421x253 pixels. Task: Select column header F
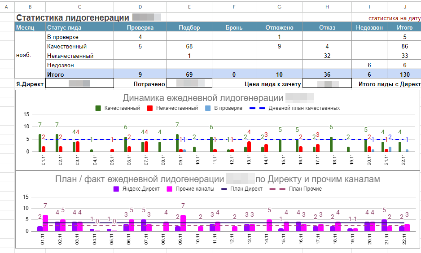click(234, 7)
